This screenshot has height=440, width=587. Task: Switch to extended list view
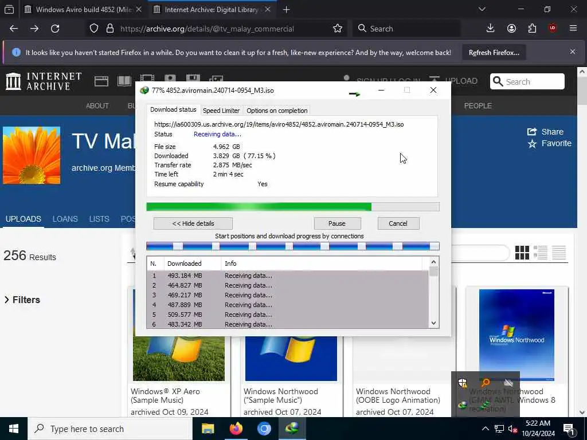coord(540,253)
